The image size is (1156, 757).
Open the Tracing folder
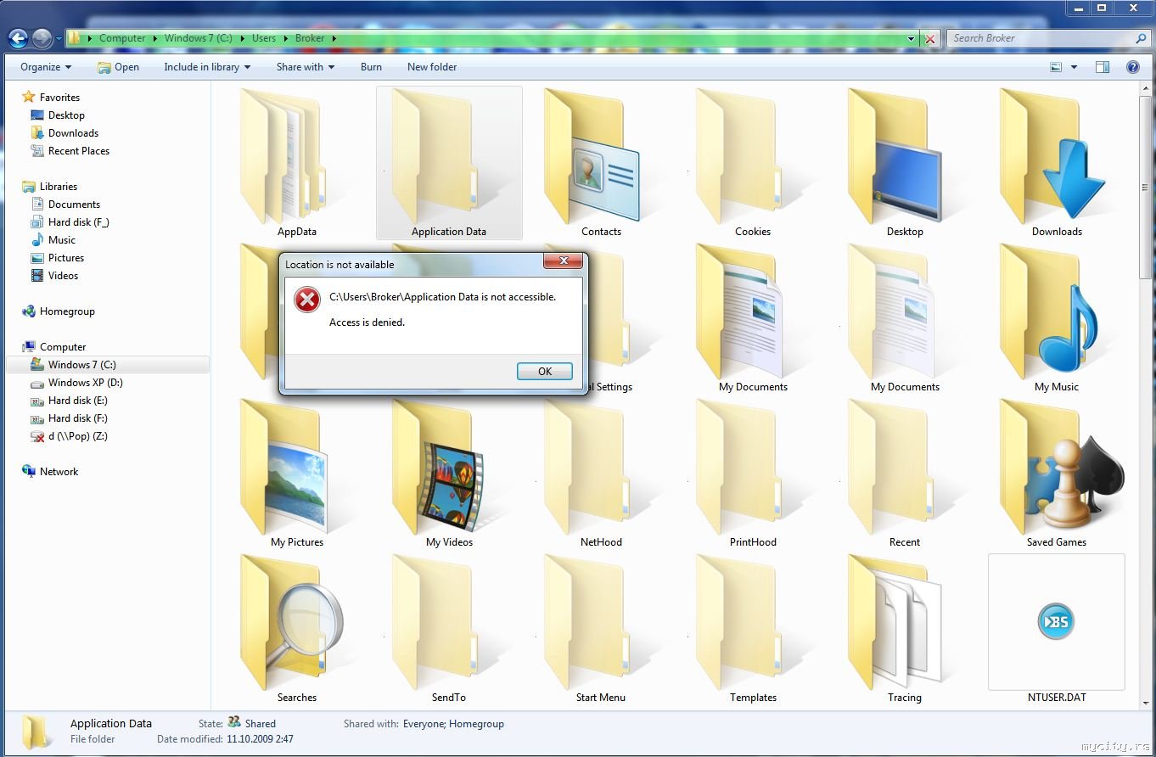[905, 630]
